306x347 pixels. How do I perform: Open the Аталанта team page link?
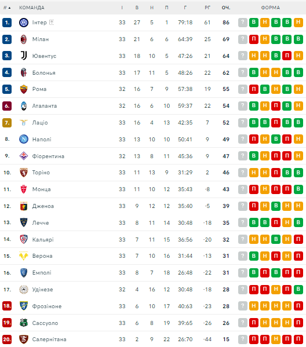[x=45, y=106]
